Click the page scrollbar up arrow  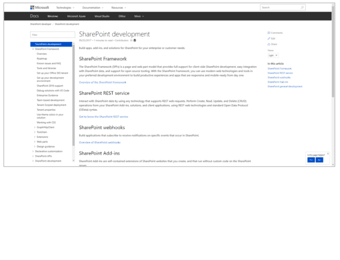(x=333, y=4)
